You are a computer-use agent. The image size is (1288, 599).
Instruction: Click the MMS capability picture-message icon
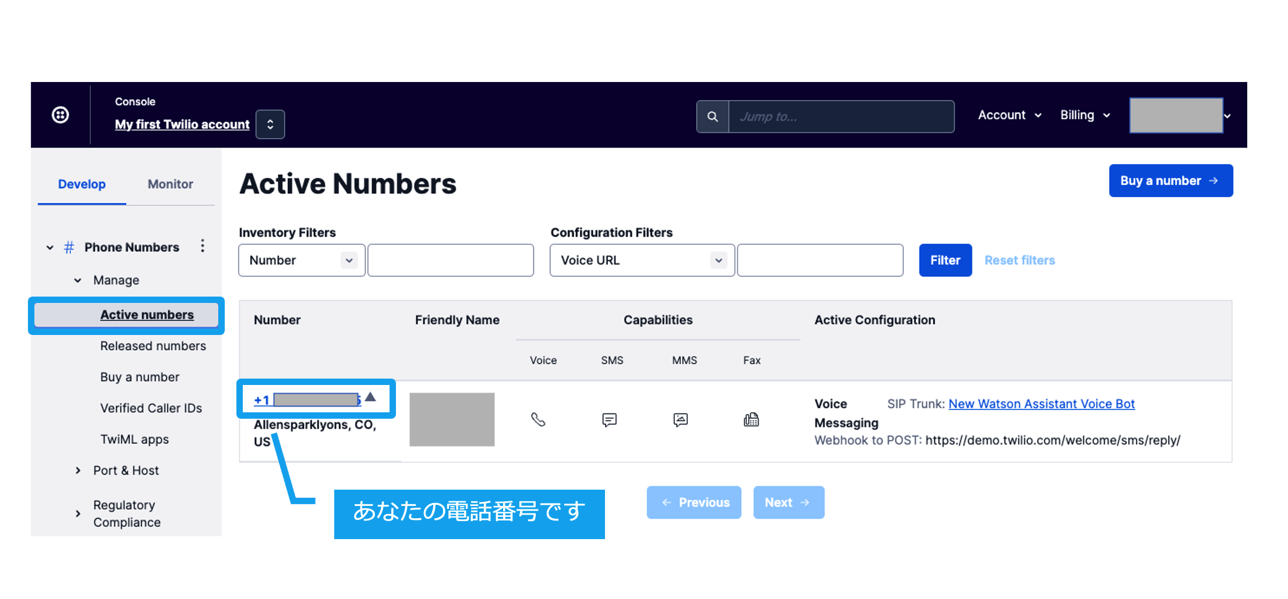(680, 419)
